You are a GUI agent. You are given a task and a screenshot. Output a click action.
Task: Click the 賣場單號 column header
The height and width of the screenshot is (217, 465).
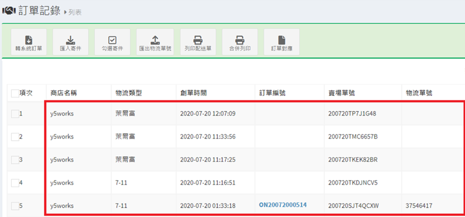342,93
